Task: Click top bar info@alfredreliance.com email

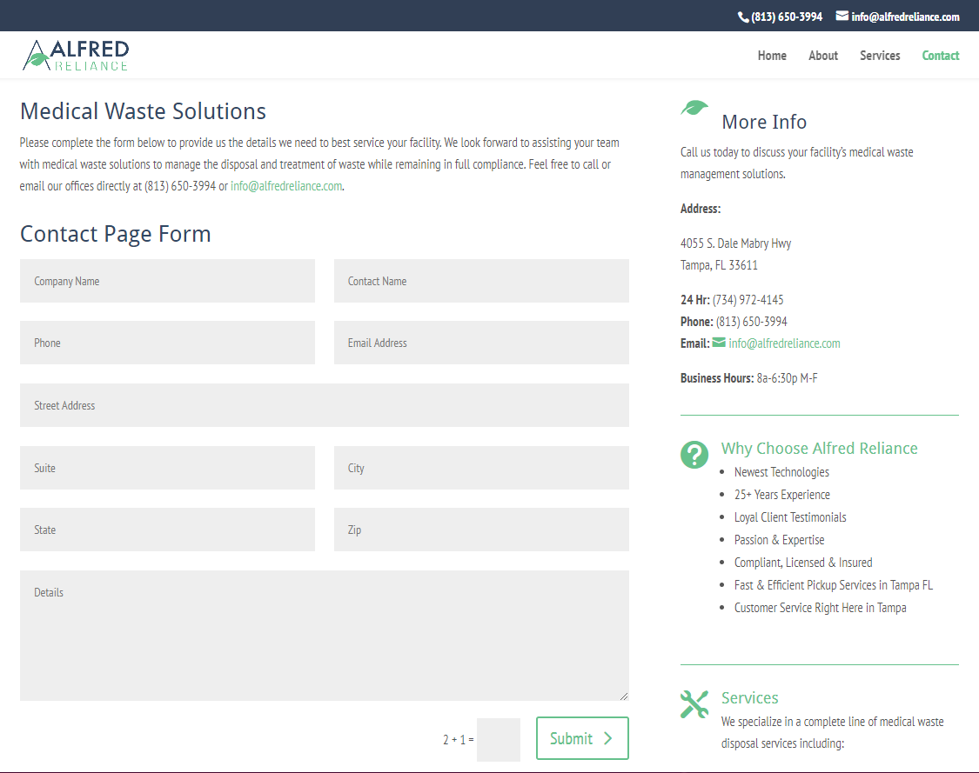Action: [x=905, y=17]
